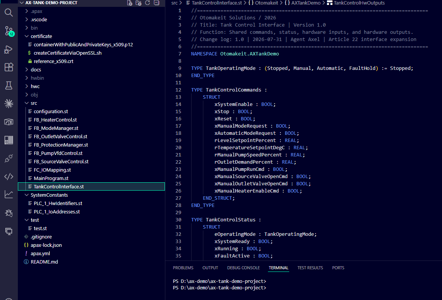442x300 pixels.
Task: Open the crossed-box panel in activity bar
Action: 9,122
